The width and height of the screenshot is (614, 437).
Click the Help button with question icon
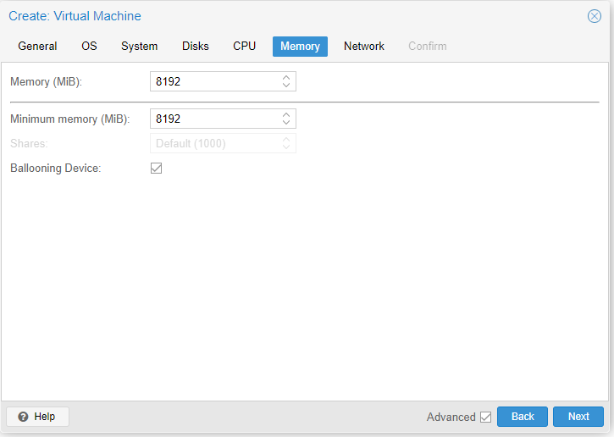coord(37,417)
